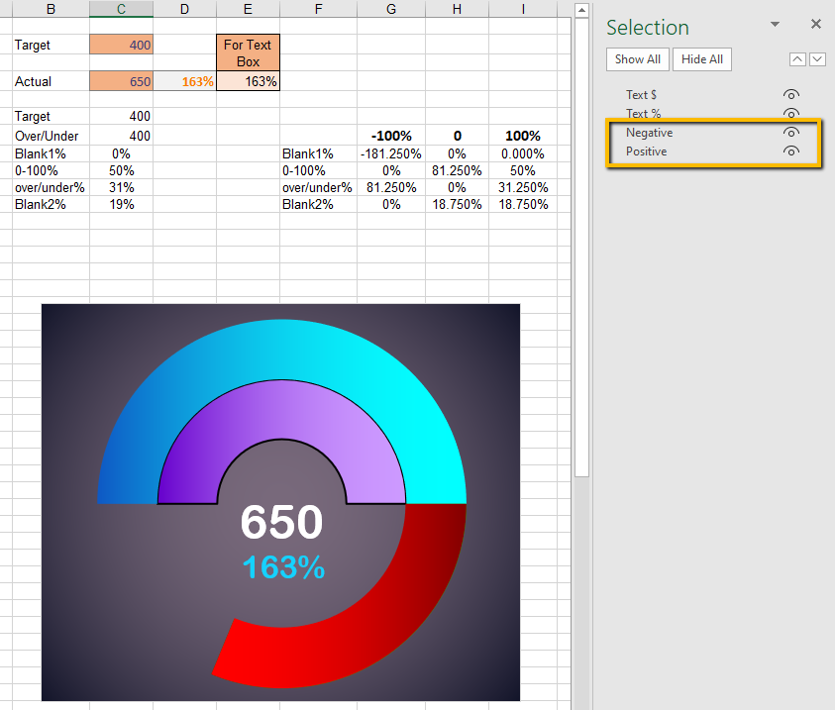835x710 pixels.
Task: Click the vertical scrollbar up arrow
Action: coord(582,10)
